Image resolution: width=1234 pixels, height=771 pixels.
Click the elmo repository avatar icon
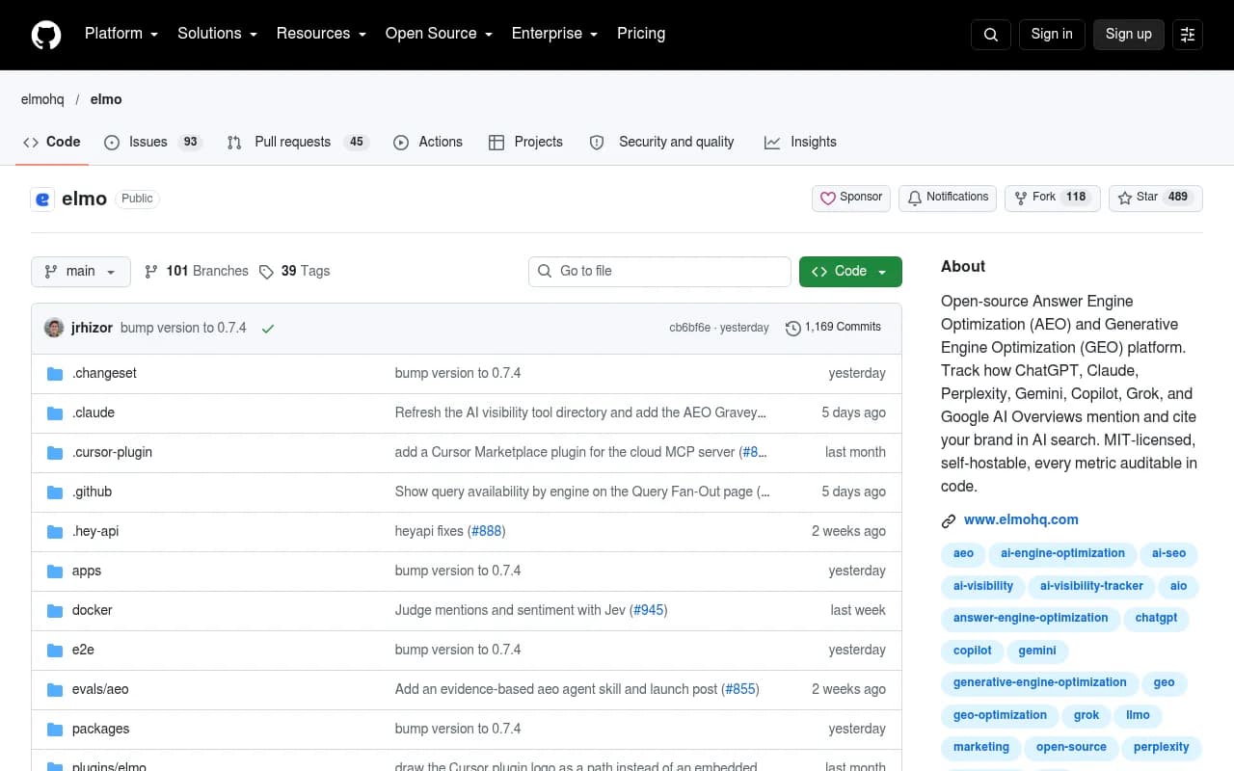coord(42,199)
